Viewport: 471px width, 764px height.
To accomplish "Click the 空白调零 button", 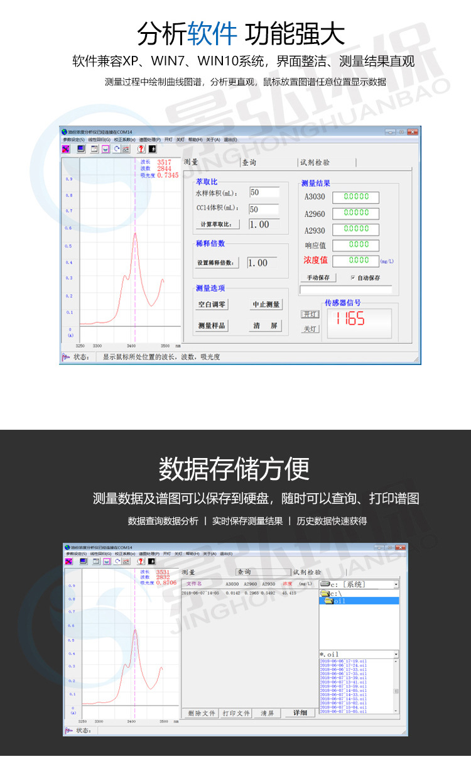I will 212,304.
